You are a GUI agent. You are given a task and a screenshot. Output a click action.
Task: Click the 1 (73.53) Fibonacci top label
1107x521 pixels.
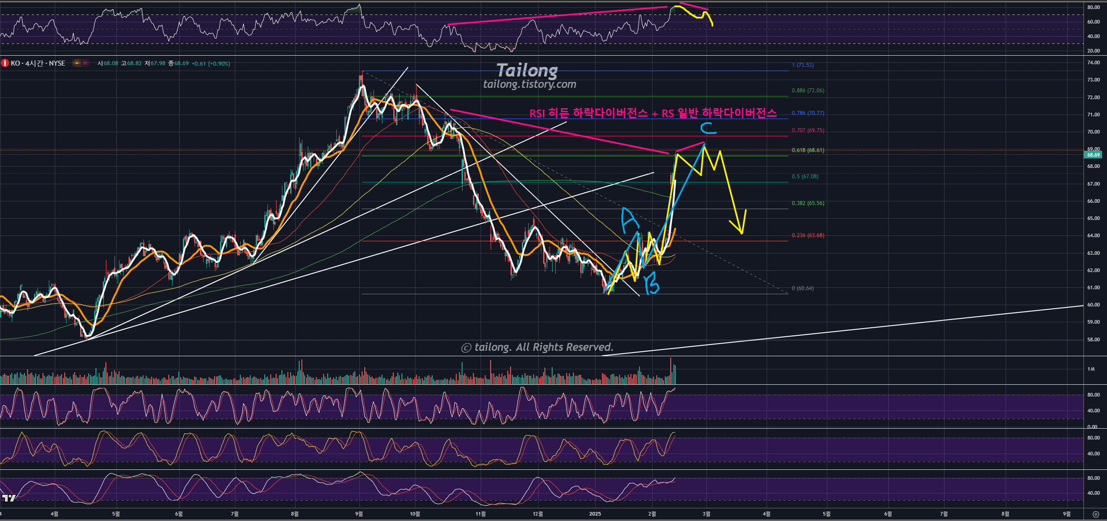pos(802,65)
